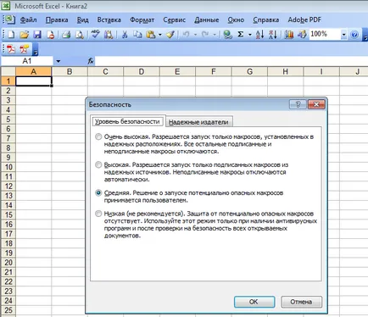Click the fx Insert Function icon

coord(91,61)
